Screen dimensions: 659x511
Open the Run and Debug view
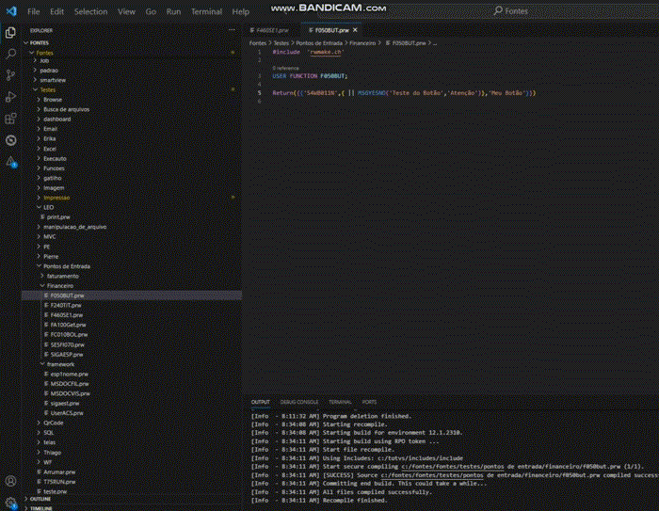click(11, 97)
